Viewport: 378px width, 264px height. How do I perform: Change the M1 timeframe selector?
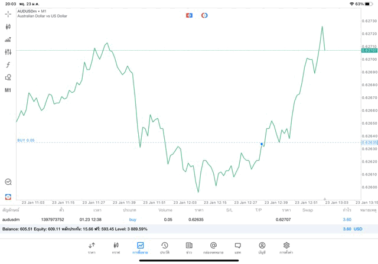(8, 90)
